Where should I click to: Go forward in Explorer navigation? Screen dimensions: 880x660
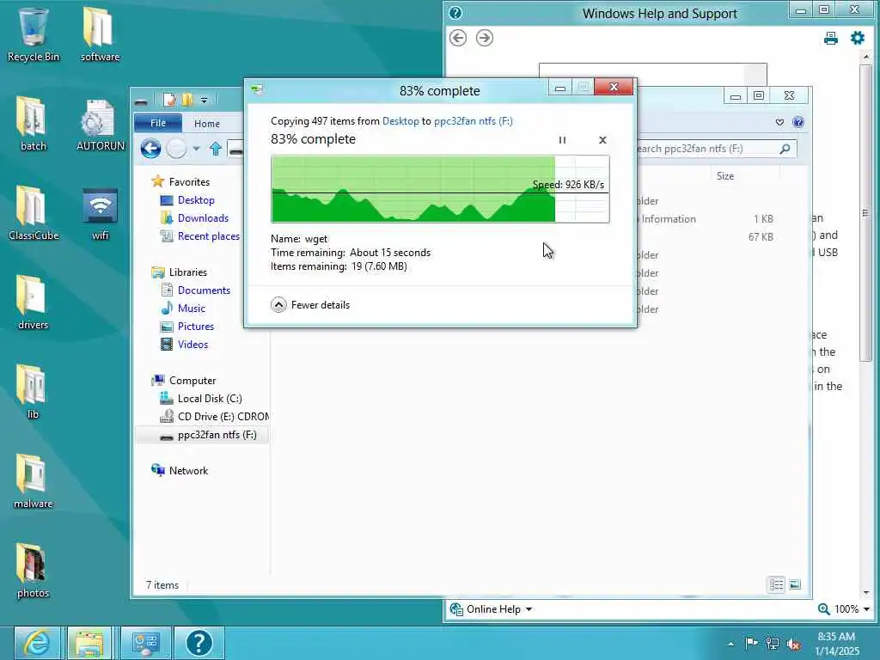pos(176,149)
